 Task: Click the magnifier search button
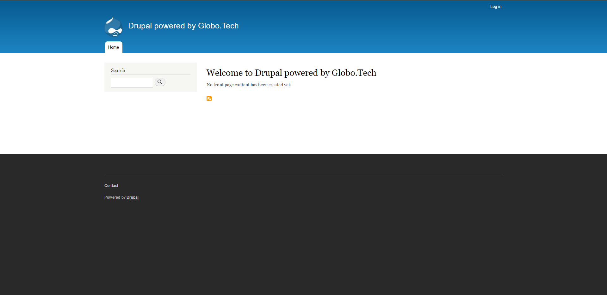pos(160,82)
